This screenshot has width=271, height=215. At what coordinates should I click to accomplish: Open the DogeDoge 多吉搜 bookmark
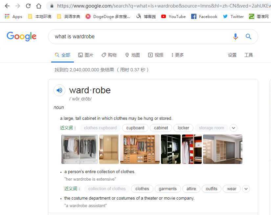(108, 16)
